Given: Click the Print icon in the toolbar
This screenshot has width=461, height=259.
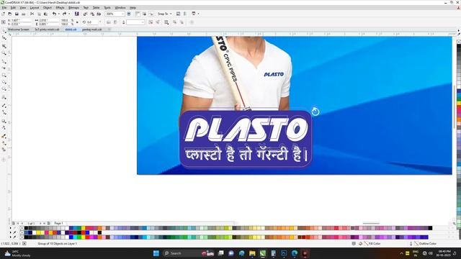Looking at the screenshot, I should [24, 14].
